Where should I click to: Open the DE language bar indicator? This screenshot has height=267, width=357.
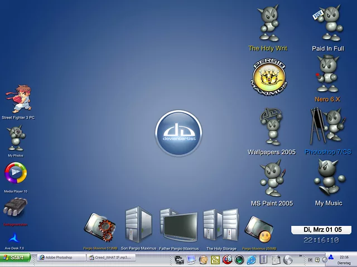[x=310, y=260]
